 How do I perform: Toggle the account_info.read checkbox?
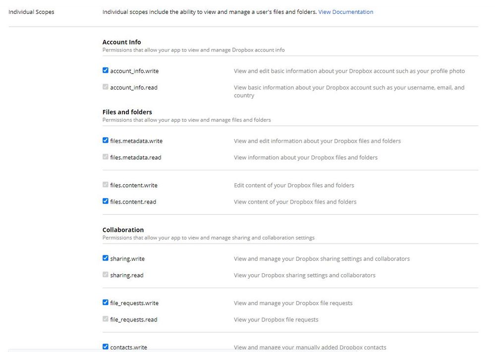tap(106, 87)
